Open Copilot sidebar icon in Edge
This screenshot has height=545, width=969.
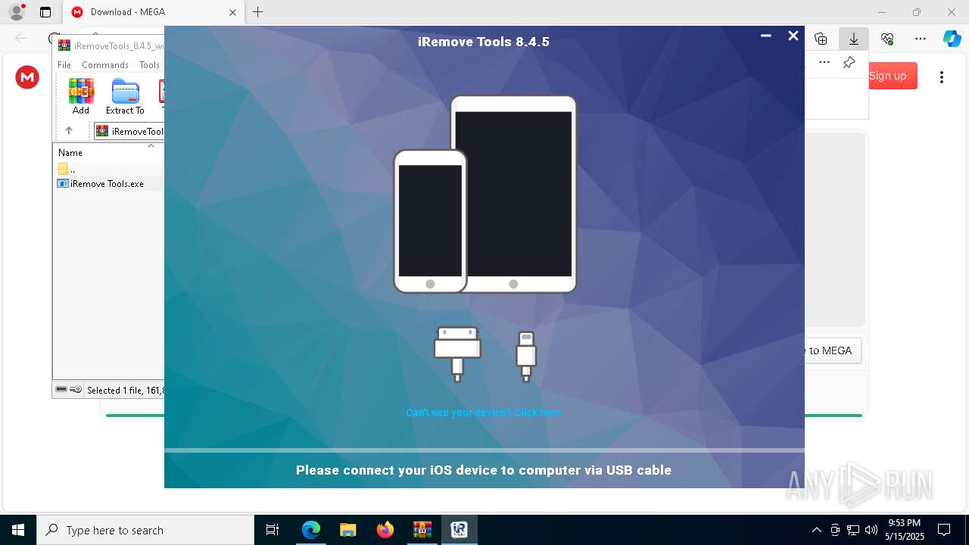click(952, 39)
